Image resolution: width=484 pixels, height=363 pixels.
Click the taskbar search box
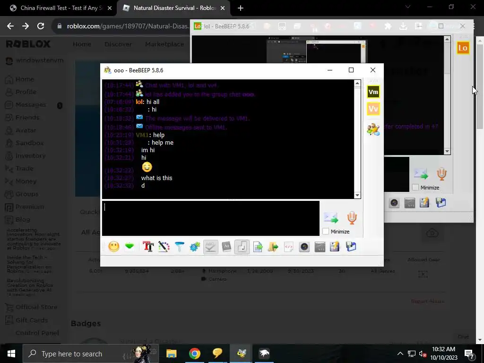(91, 354)
